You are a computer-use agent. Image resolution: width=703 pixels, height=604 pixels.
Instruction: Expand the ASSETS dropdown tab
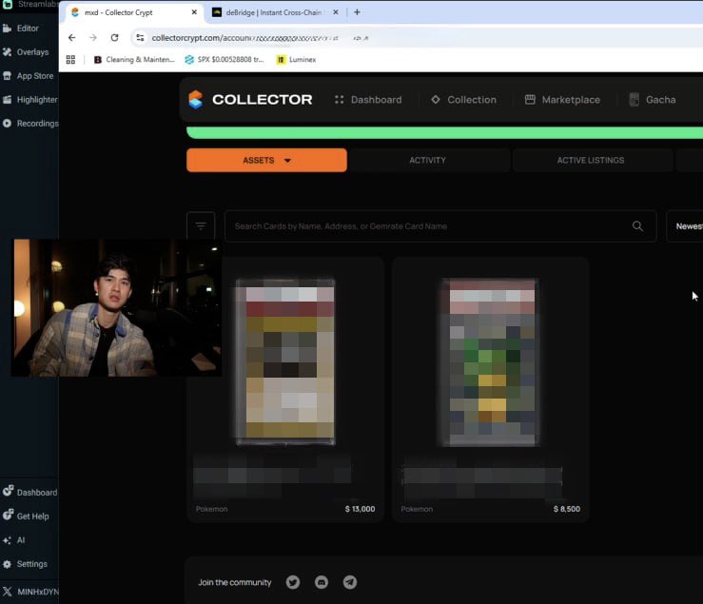coord(266,160)
